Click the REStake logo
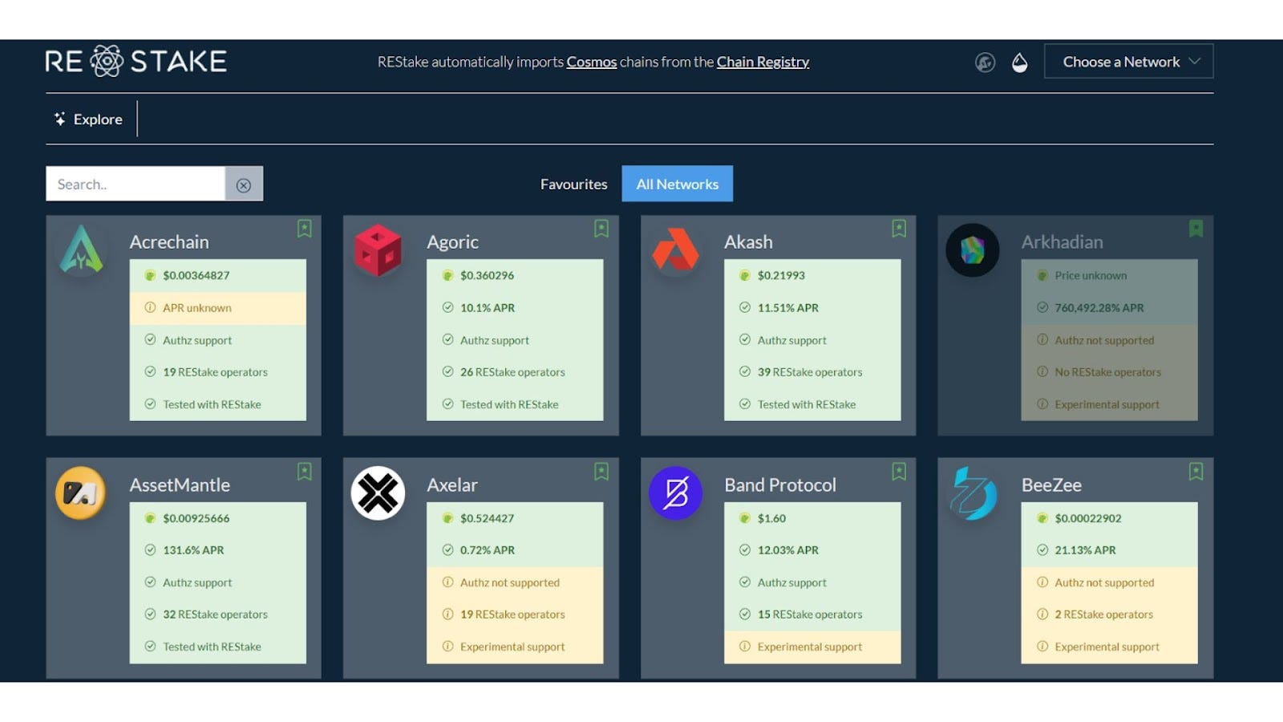Image resolution: width=1283 pixels, height=722 pixels. tap(136, 61)
